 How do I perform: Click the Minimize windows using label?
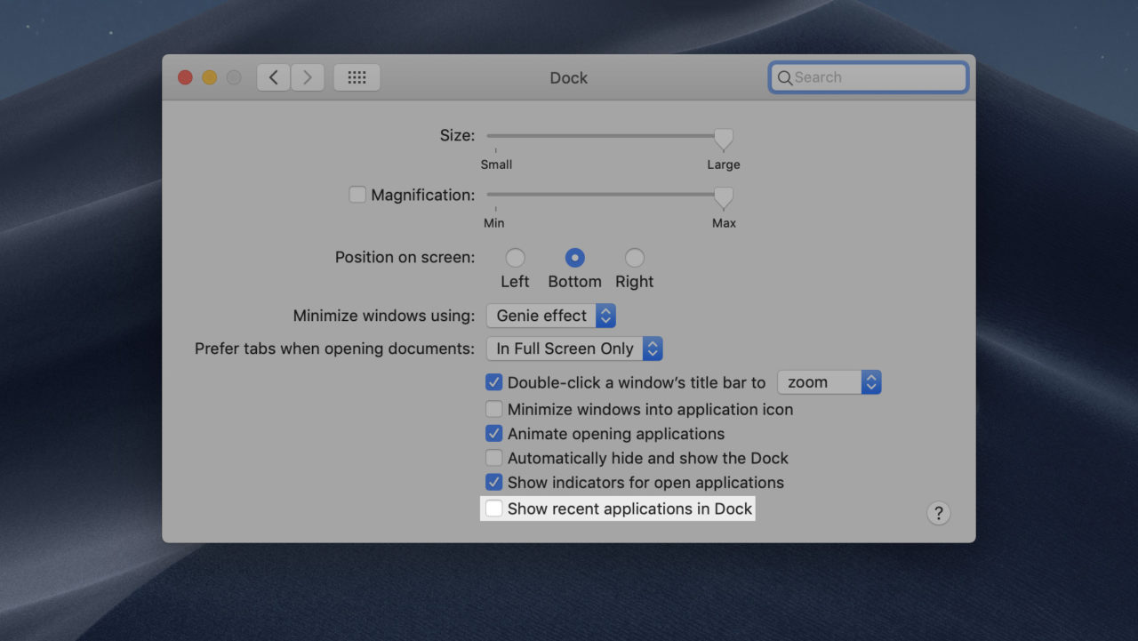point(384,316)
